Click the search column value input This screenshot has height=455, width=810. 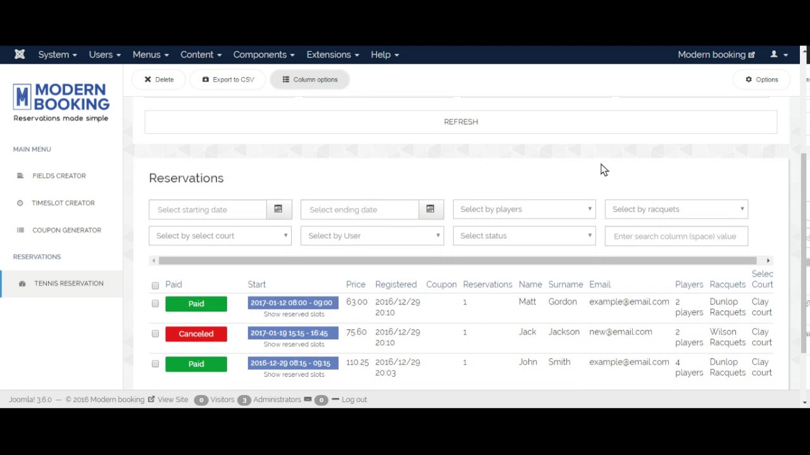click(x=676, y=236)
